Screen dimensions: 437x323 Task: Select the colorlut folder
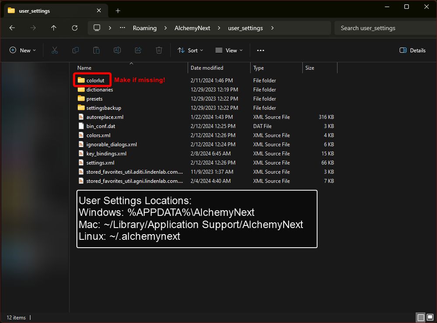tap(95, 81)
